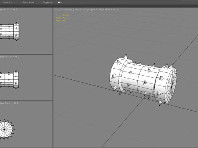Click the Edged Faces label of bottom-left viewport

click(x=5, y=103)
